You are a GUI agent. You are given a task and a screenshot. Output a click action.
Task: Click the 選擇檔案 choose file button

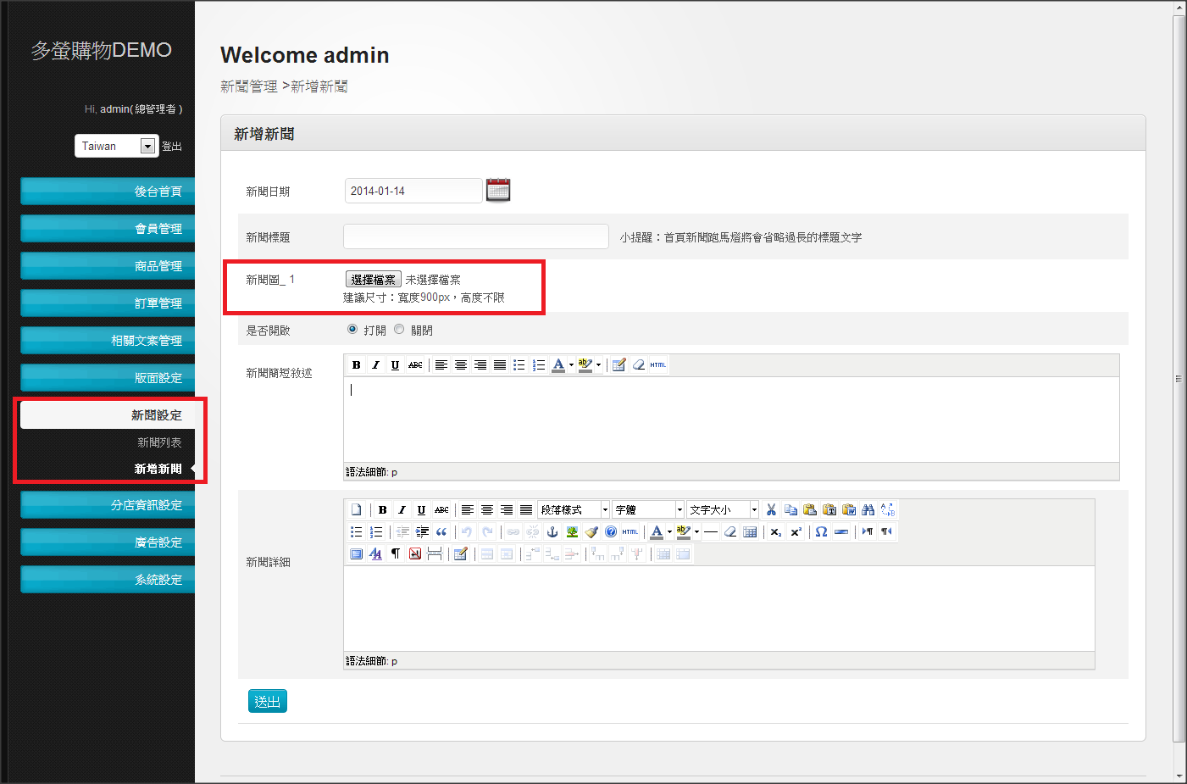pos(373,279)
